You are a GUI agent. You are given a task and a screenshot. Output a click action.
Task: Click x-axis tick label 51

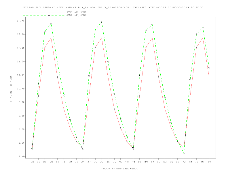(140, 162)
